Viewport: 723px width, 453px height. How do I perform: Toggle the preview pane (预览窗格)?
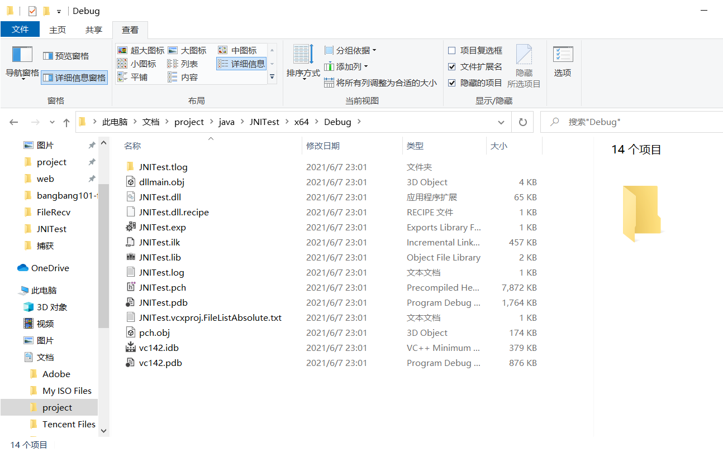pyautogui.click(x=66, y=56)
